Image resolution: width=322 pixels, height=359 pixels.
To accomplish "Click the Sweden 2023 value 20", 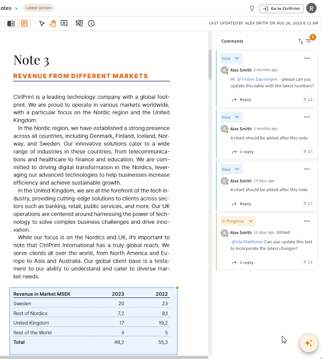I will point(121,304).
